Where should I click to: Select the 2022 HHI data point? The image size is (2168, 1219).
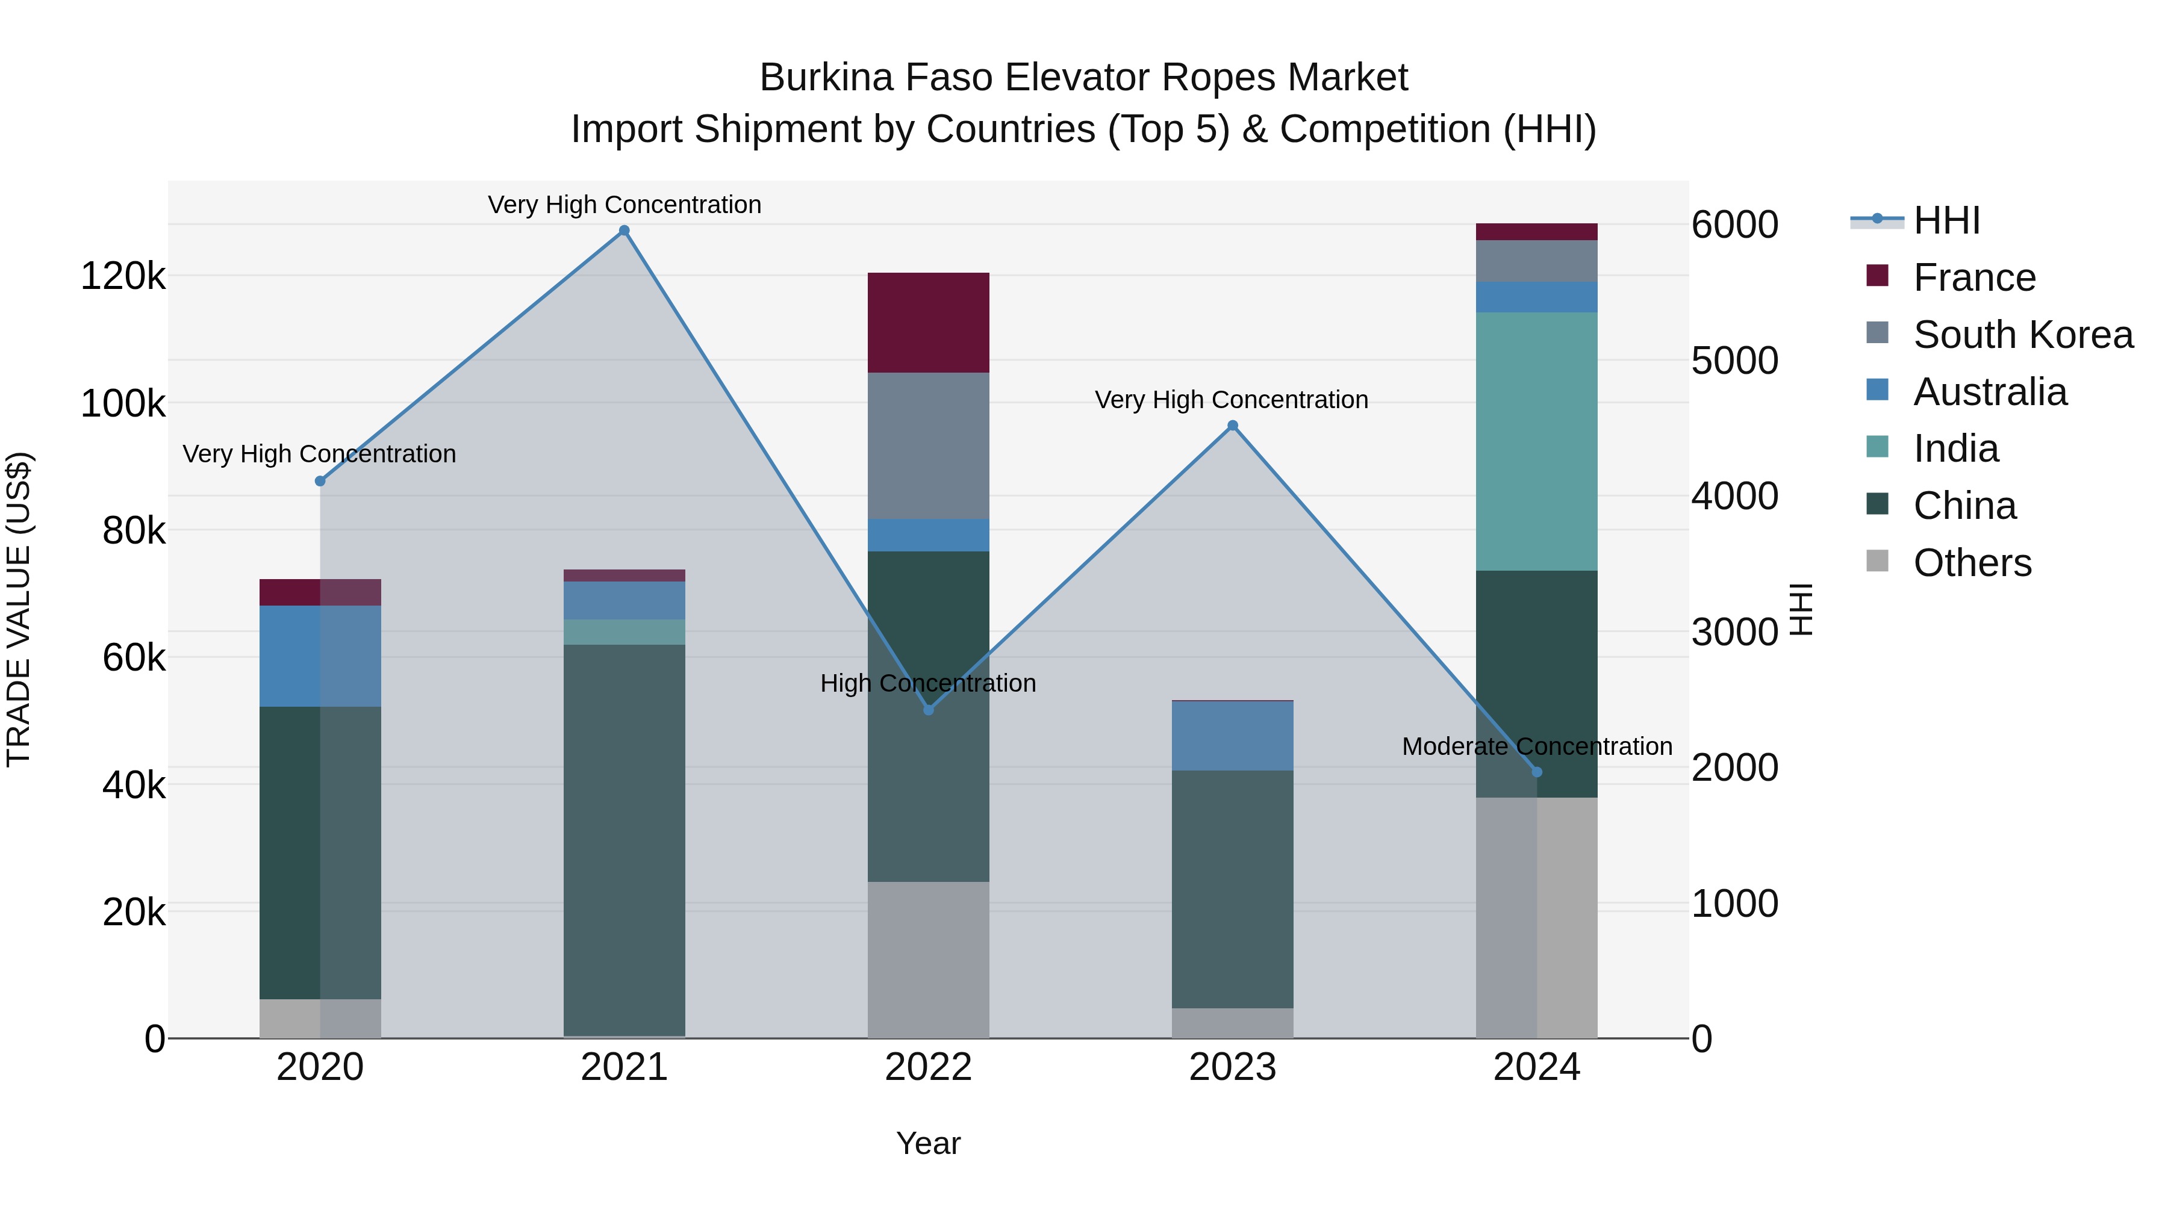928,710
